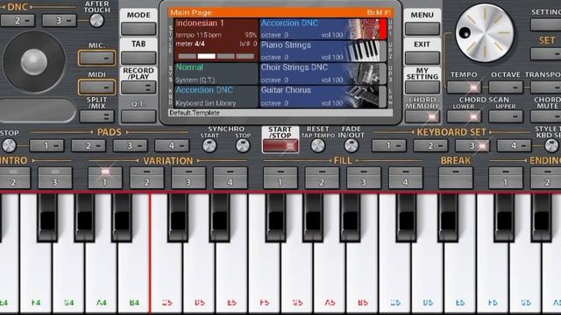Trigger ENDING 1 button
The width and height of the screenshot is (561, 315).
(x=506, y=178)
